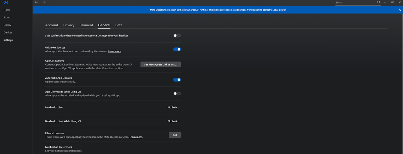Click the 'Update apps automatically.' text

[x=60, y=82]
